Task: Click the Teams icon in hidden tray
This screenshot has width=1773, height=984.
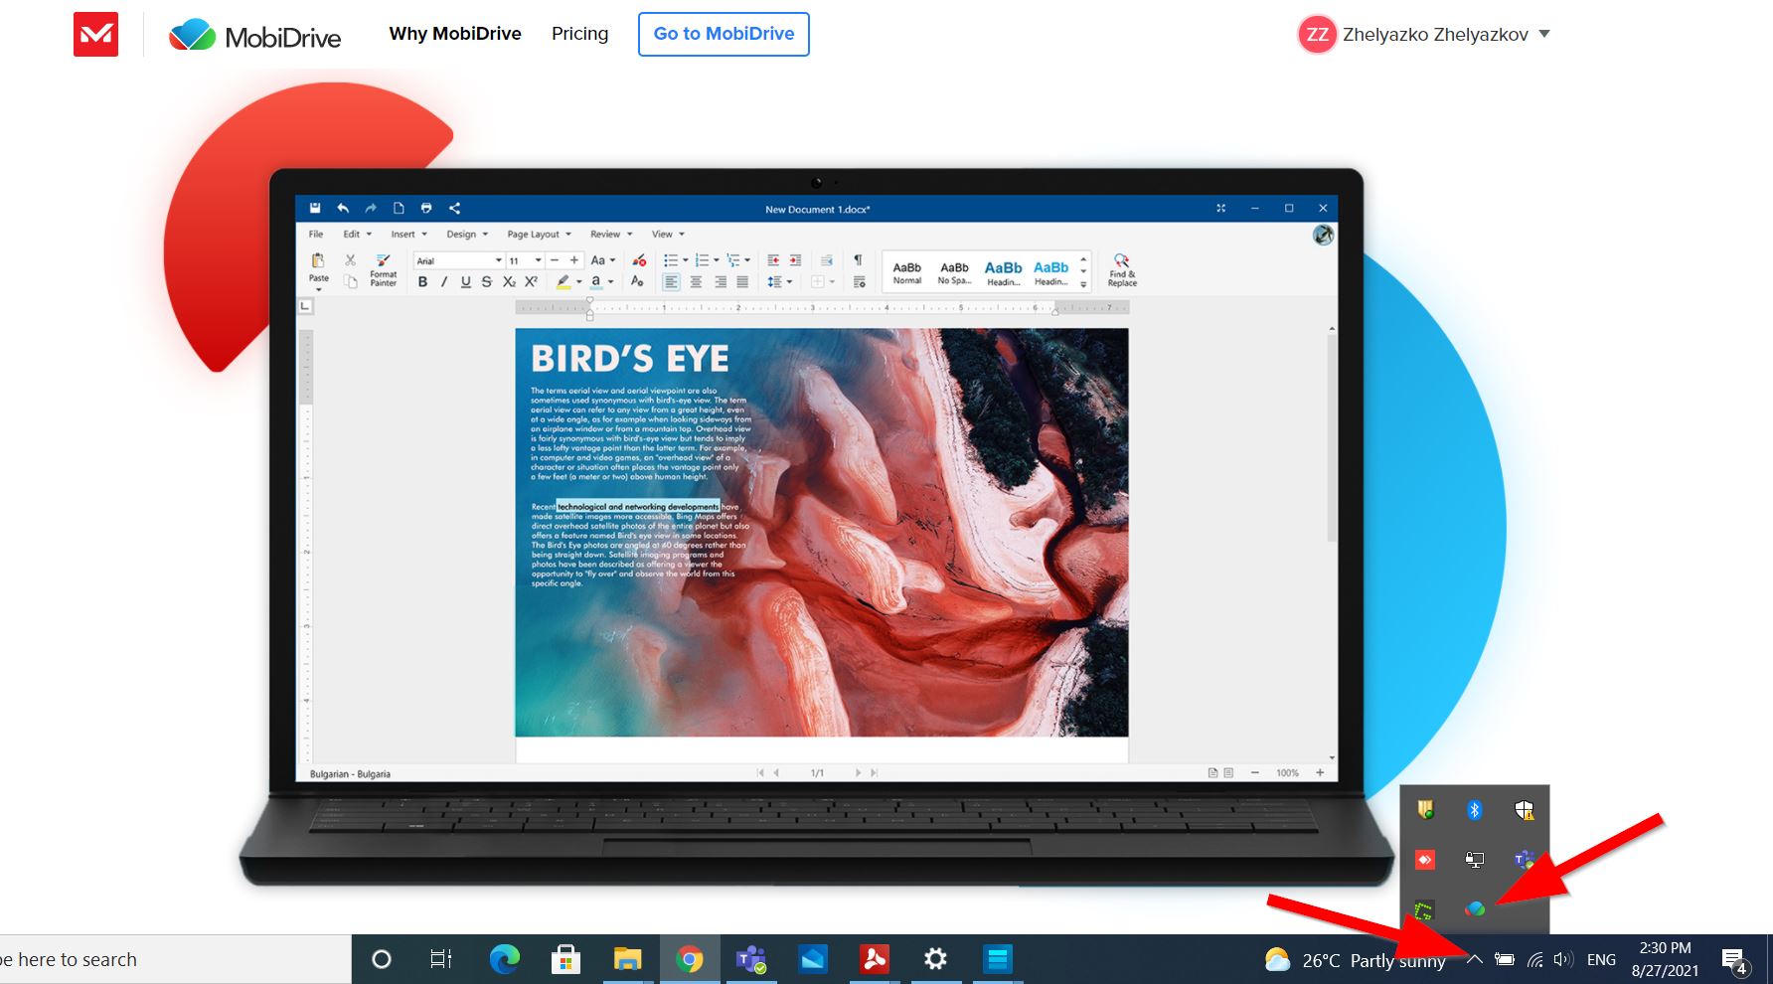Action: 1525,860
